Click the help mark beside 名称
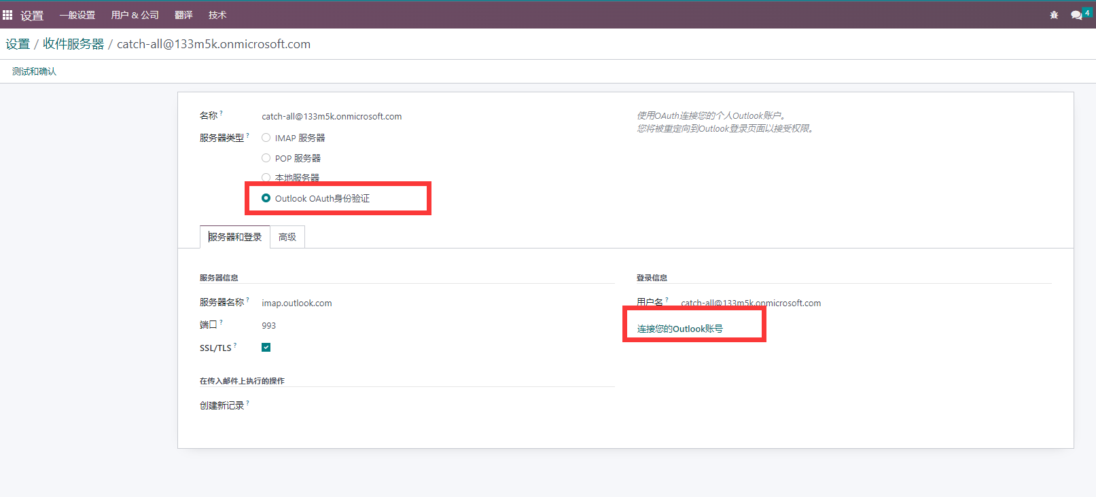The image size is (1096, 497). tap(222, 113)
